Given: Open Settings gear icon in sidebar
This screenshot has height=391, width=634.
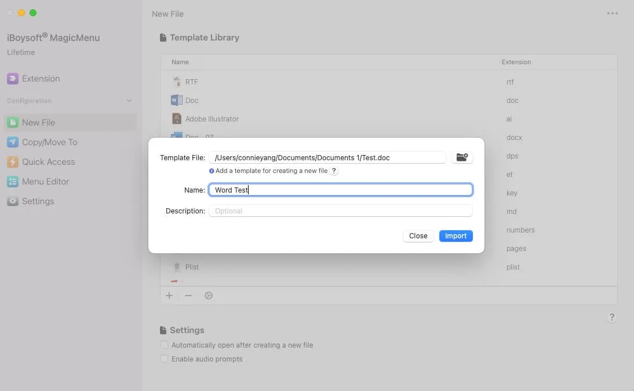Looking at the screenshot, I should [13, 201].
